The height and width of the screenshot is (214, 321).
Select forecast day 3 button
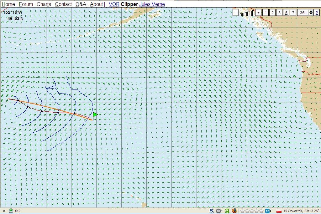(279, 13)
